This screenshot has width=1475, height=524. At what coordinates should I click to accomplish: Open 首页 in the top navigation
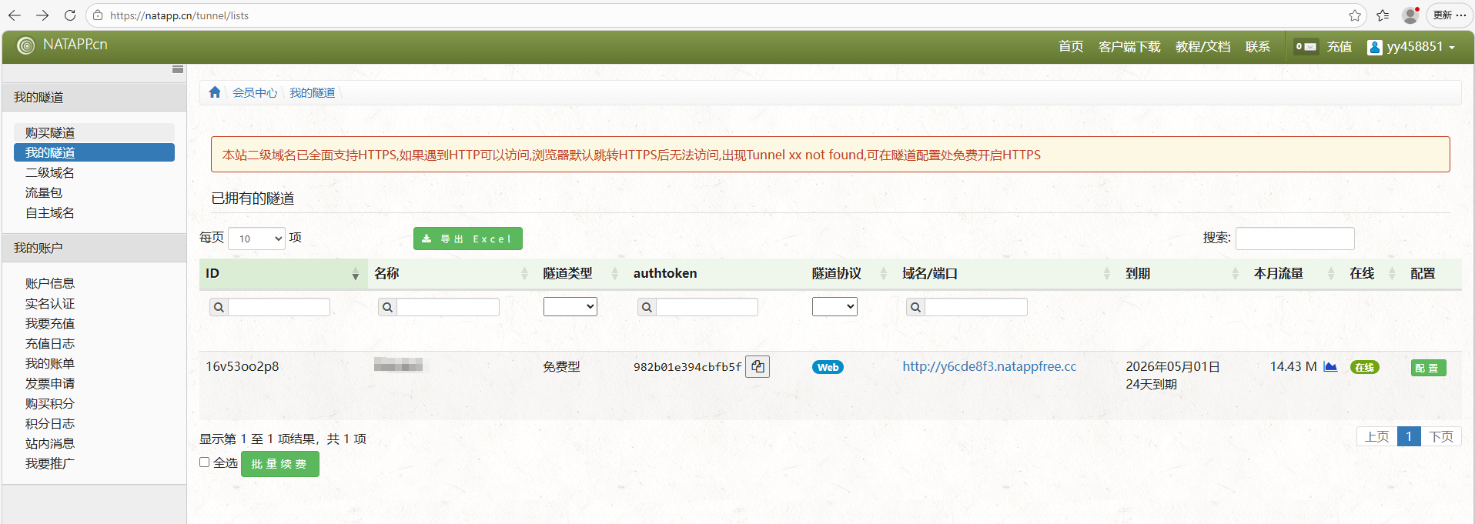tap(1071, 47)
